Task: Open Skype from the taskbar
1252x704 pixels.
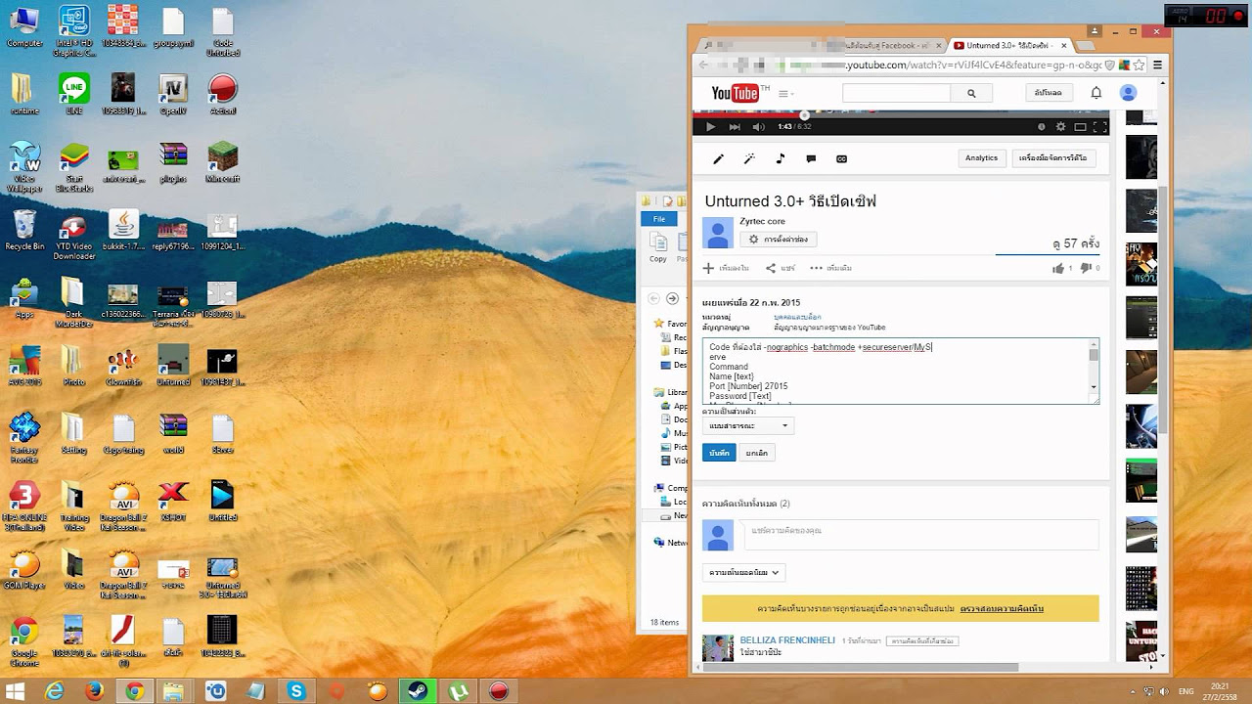Action: (296, 691)
